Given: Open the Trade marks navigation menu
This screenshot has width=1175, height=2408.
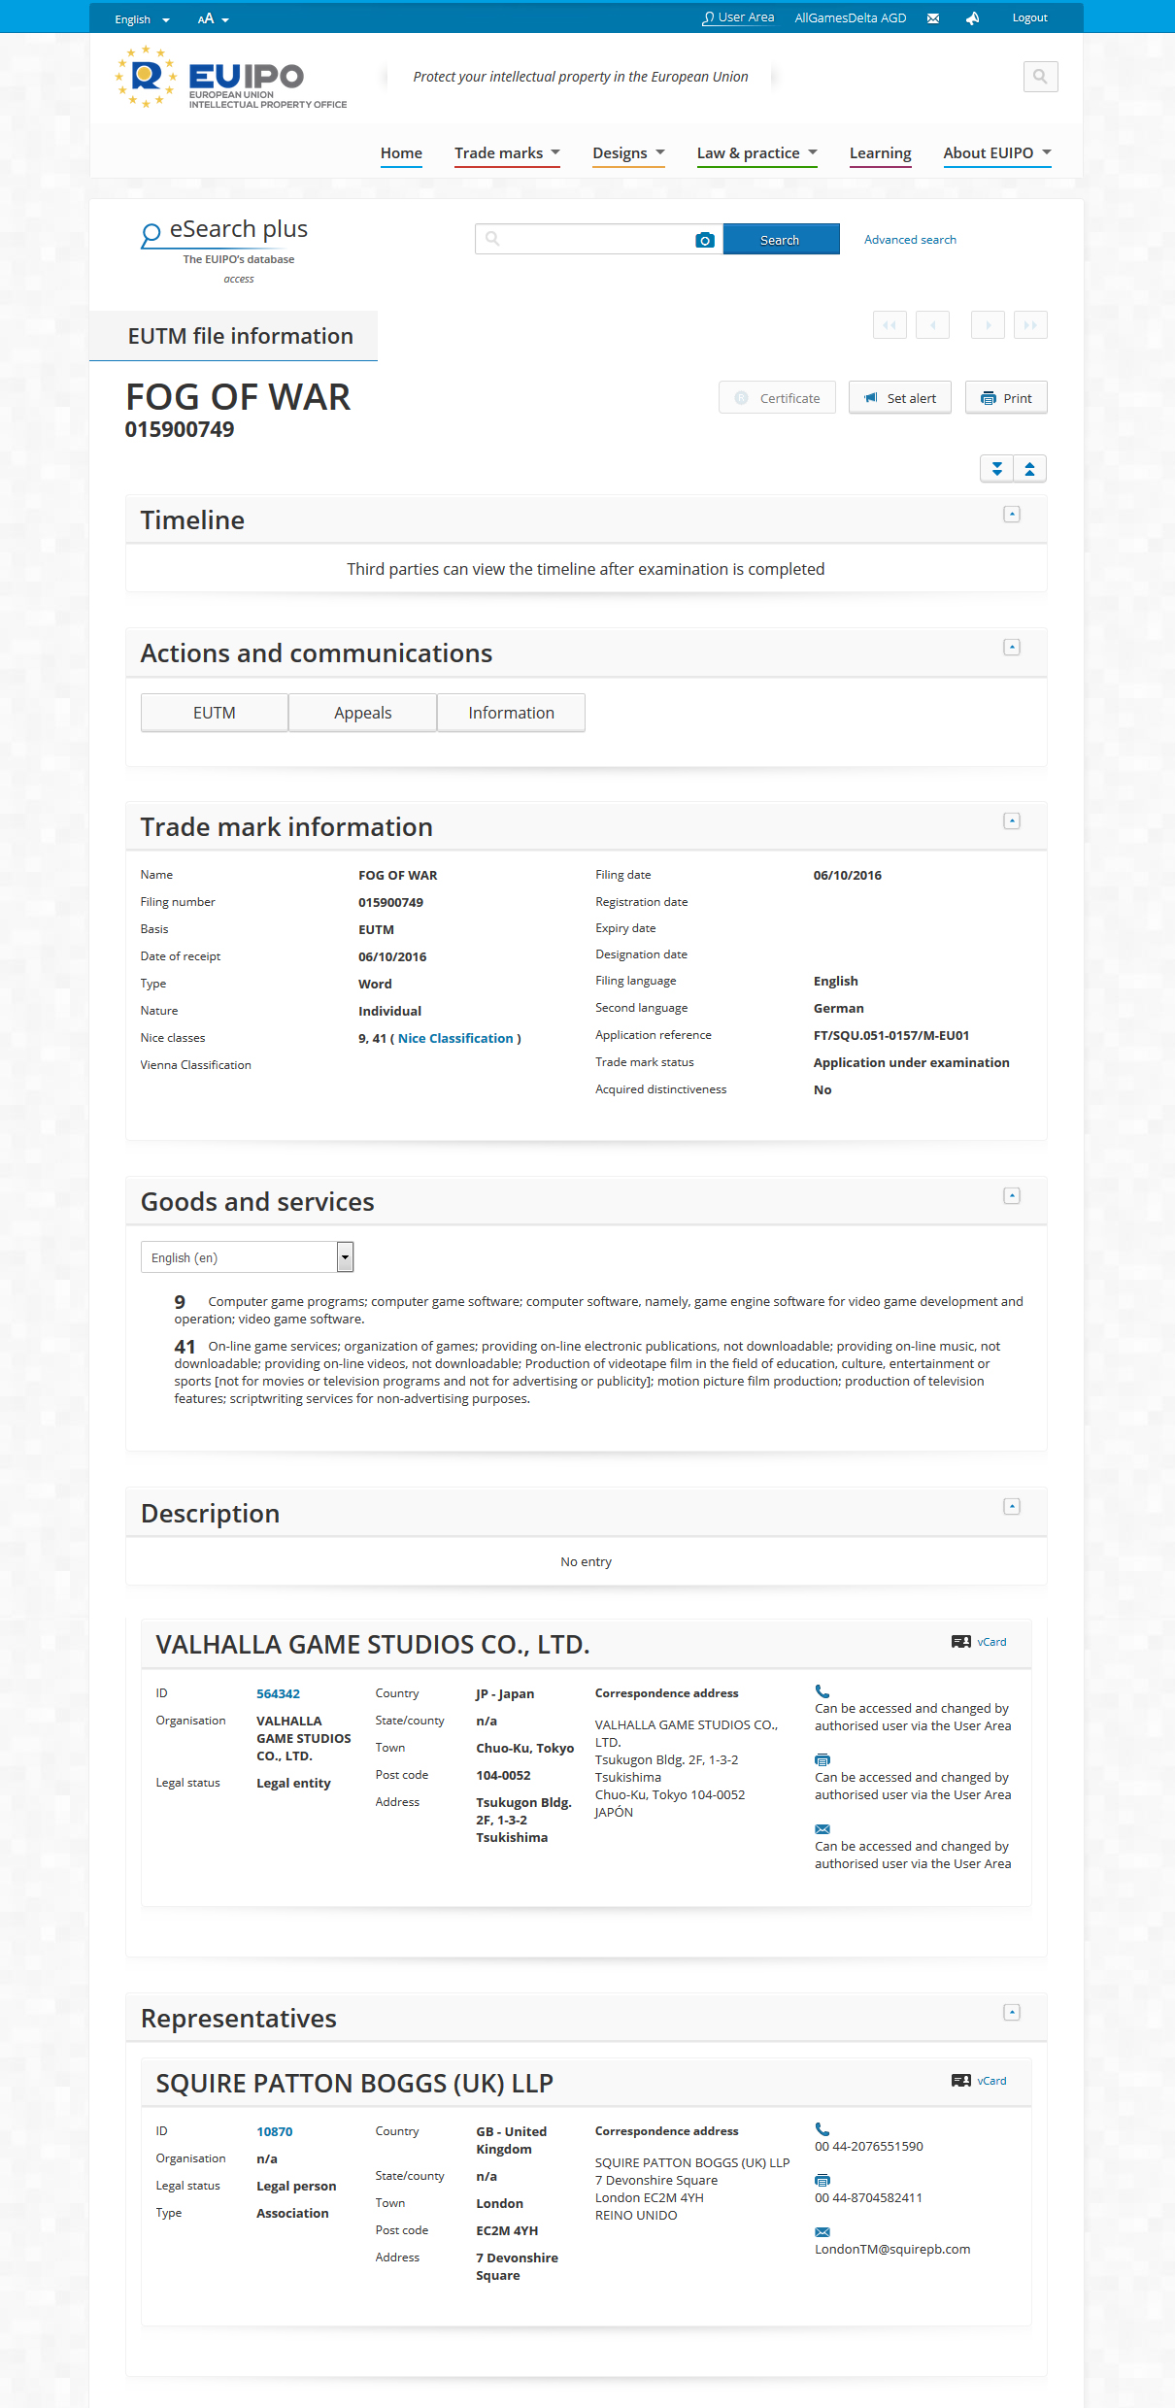Looking at the screenshot, I should 506,153.
